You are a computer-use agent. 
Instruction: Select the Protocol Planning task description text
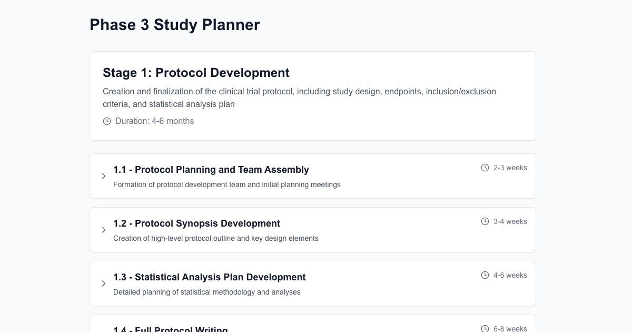227,184
